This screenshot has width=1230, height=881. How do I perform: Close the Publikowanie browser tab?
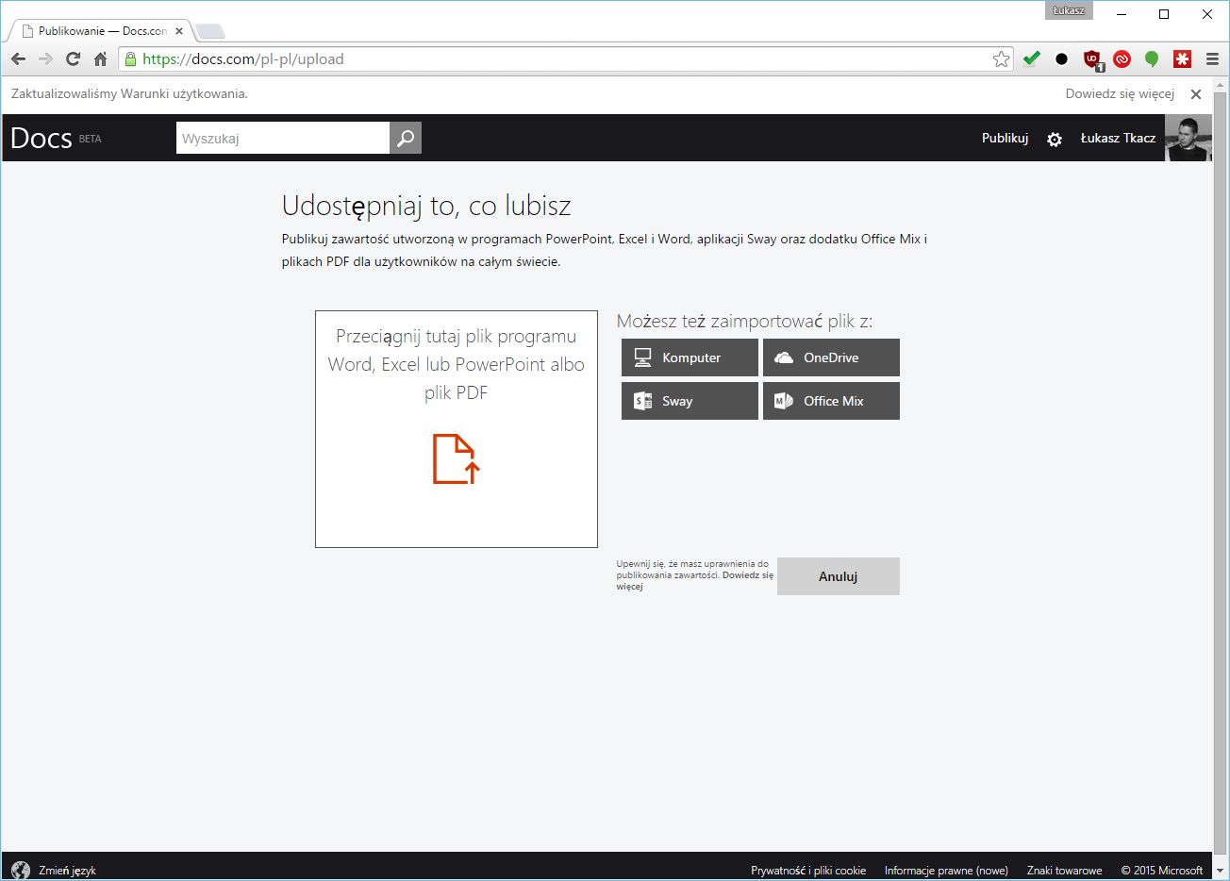click(179, 30)
